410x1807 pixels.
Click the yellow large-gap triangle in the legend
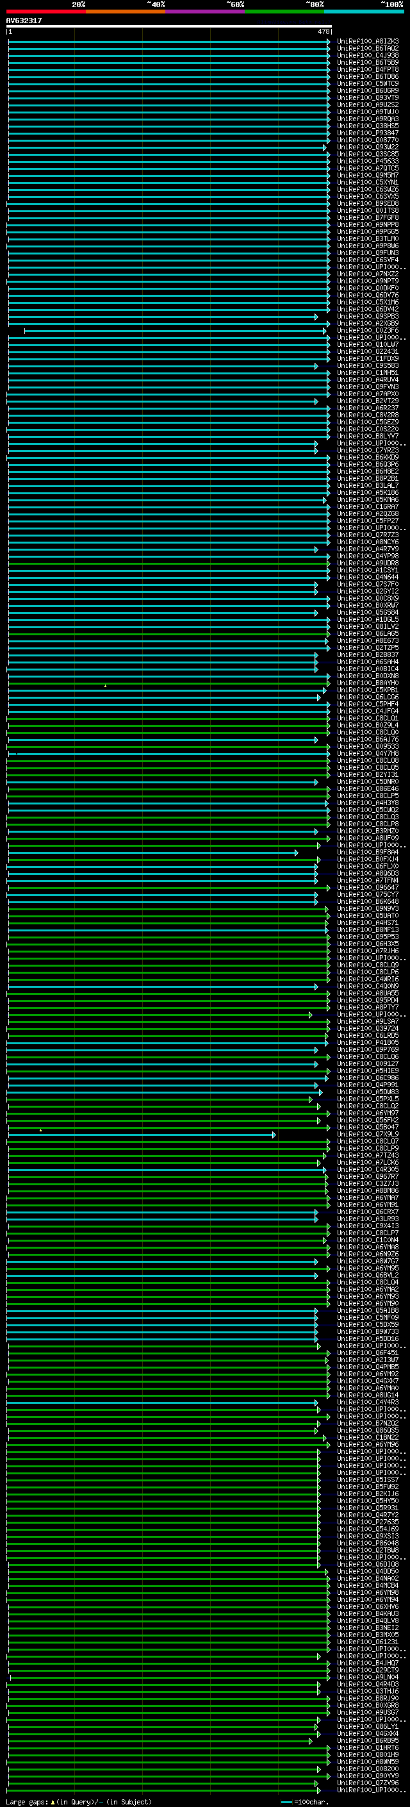[x=53, y=1802]
